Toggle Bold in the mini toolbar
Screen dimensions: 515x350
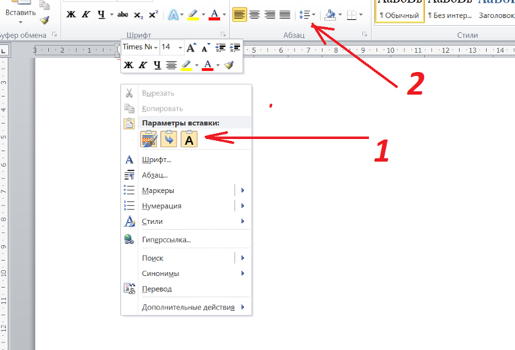tap(128, 65)
